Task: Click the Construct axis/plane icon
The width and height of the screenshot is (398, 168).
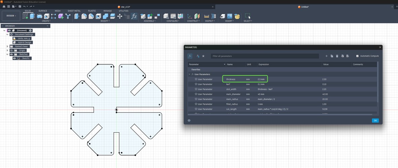Action: [x=190, y=16]
